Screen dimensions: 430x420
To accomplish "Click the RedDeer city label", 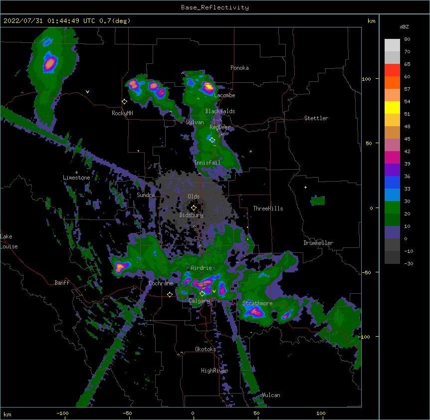I will point(219,127).
